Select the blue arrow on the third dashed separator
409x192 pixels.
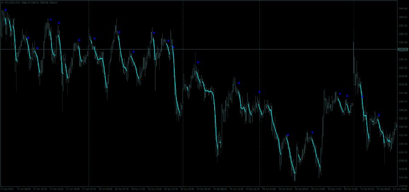259,92
